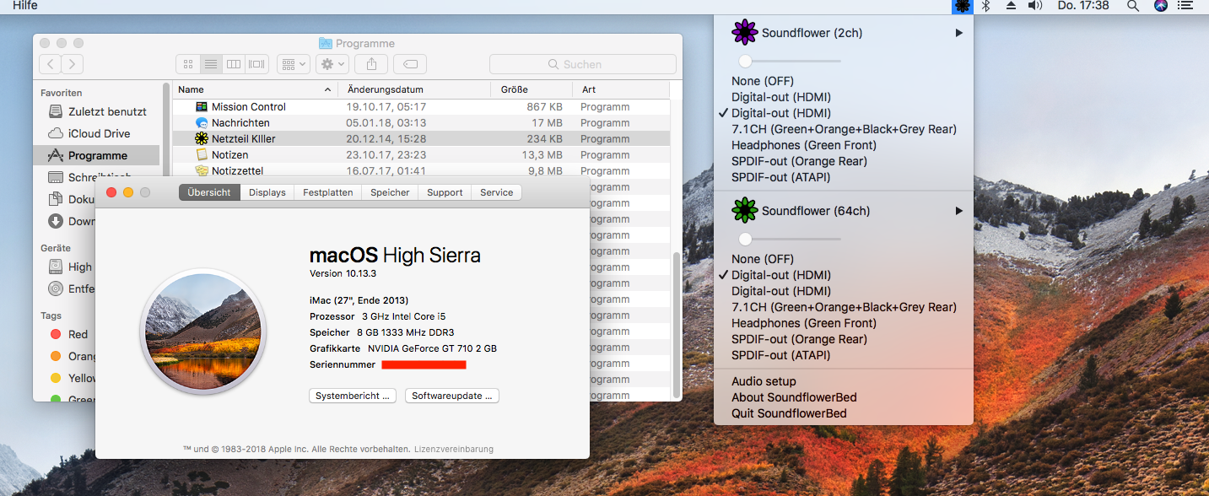Open the Hilfe menu
The height and width of the screenshot is (496, 1209).
[x=25, y=6]
